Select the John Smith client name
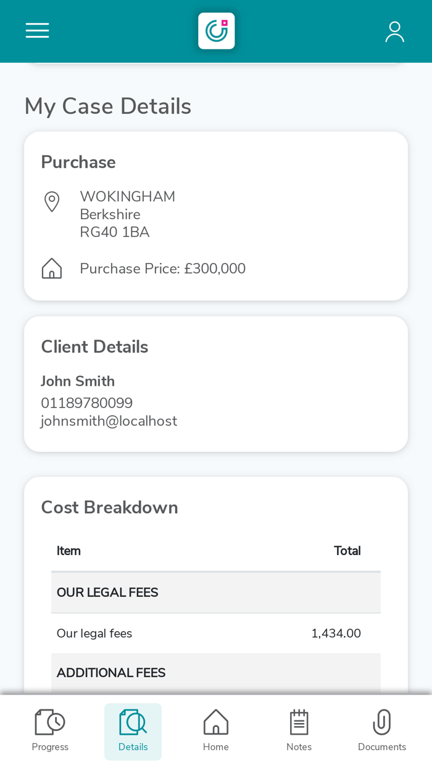This screenshot has height=768, width=432. click(78, 381)
